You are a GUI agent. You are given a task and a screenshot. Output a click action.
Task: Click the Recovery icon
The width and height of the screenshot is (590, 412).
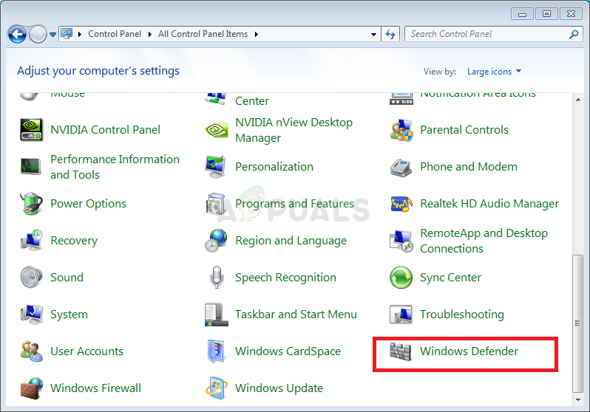pyautogui.click(x=32, y=240)
